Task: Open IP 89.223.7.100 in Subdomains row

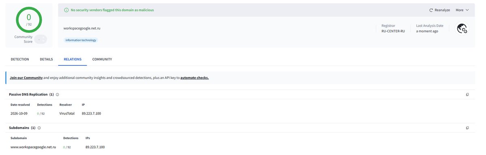Action: pos(95,147)
